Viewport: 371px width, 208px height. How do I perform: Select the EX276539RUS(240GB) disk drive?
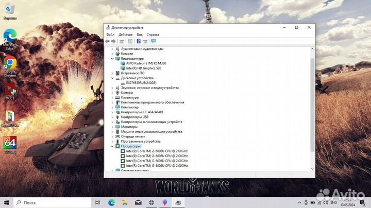(141, 83)
